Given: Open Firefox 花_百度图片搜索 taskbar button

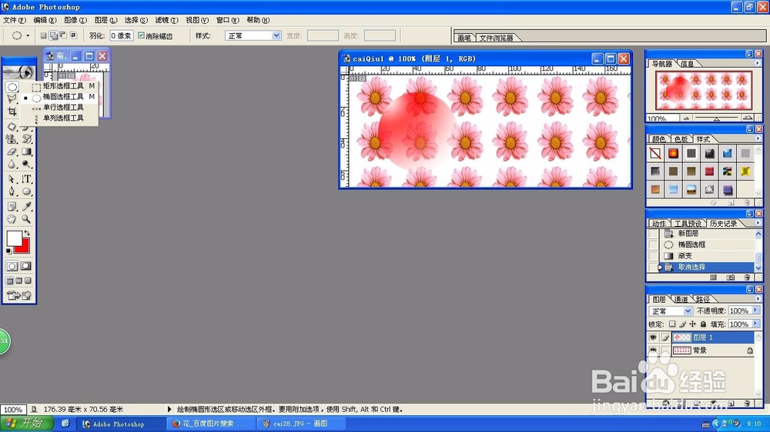Looking at the screenshot, I should pyautogui.click(x=212, y=424).
